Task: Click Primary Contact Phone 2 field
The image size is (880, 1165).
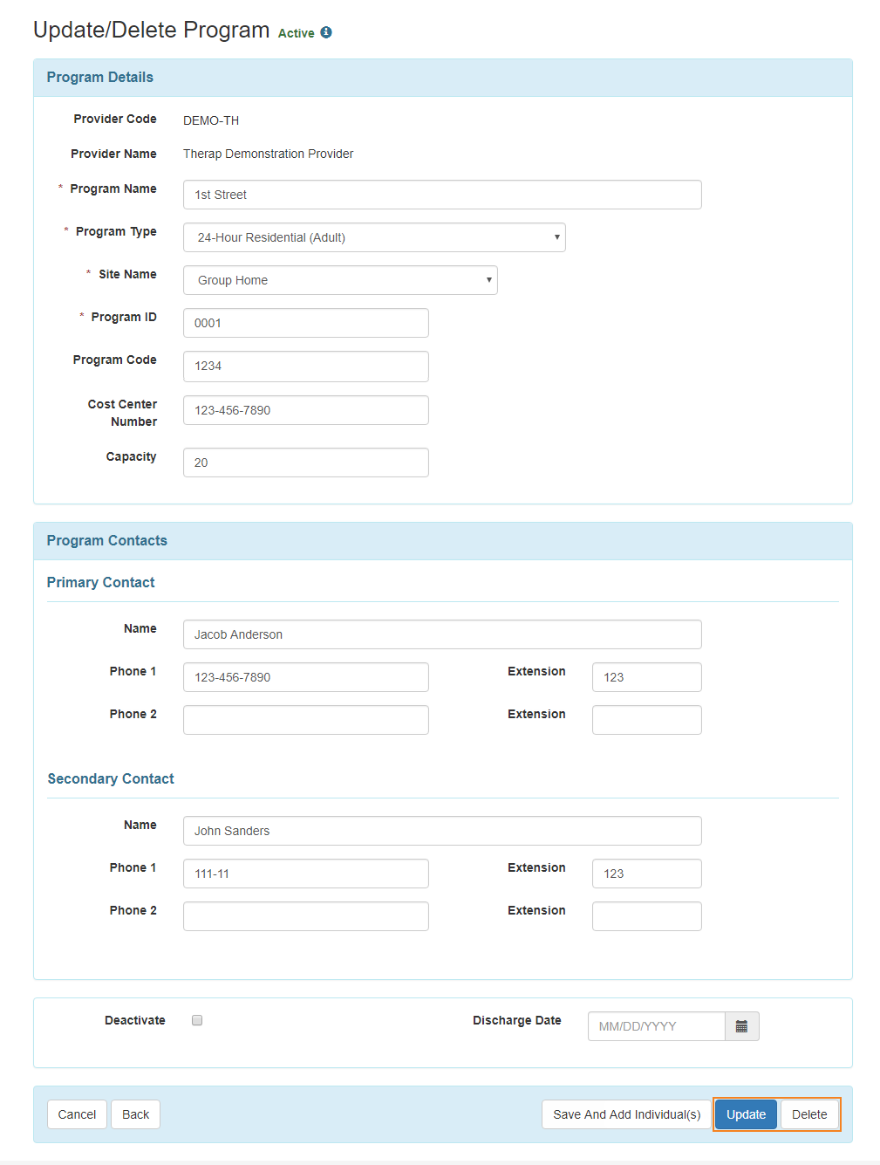Action: point(305,720)
